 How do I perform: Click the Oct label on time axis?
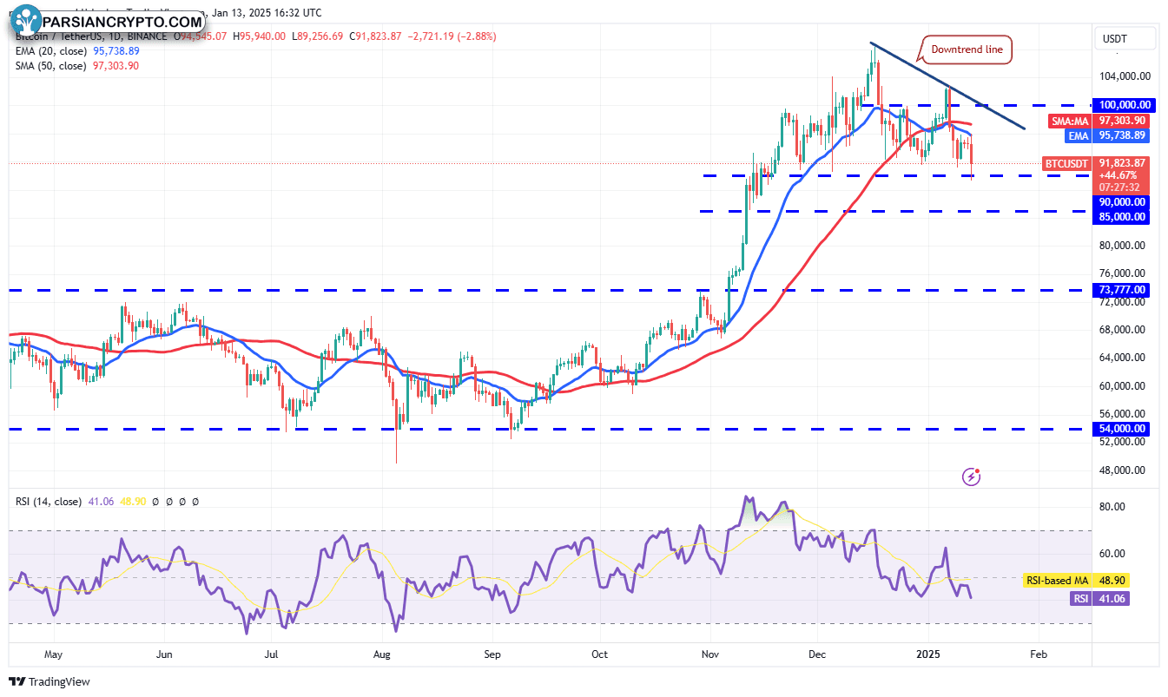click(598, 654)
